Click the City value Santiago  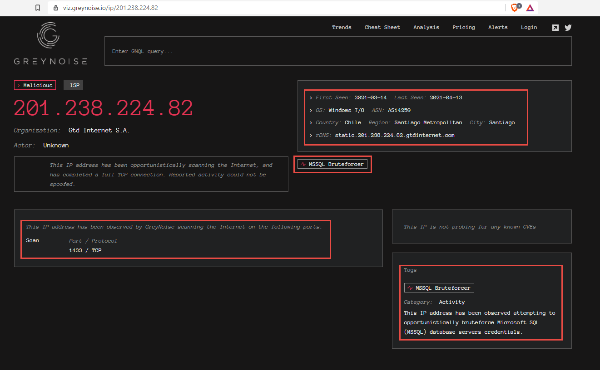click(502, 122)
